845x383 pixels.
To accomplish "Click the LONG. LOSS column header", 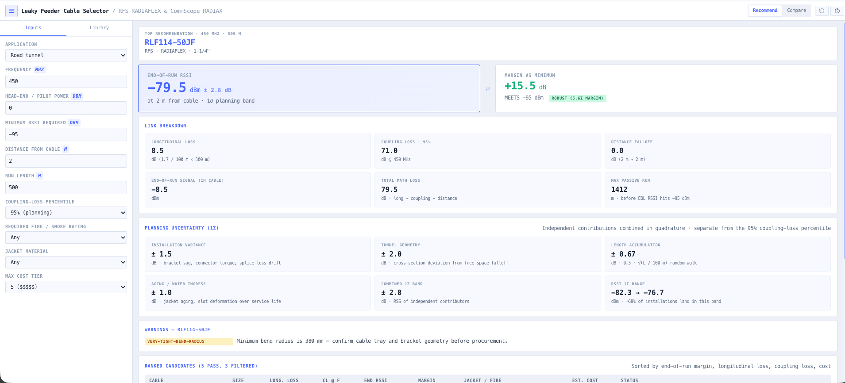I will (x=284, y=380).
